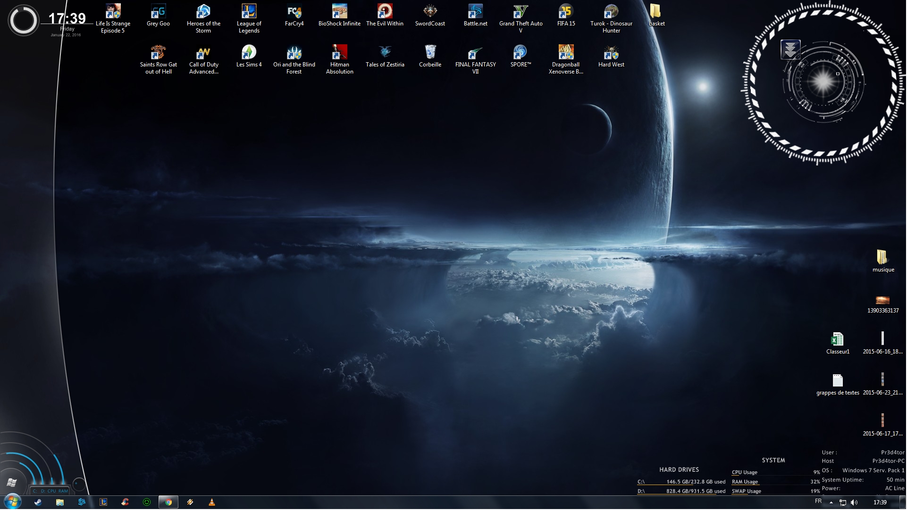Select the 2015-06-16_18 screenshot file
Screen dimensions: 907x510
tap(883, 344)
